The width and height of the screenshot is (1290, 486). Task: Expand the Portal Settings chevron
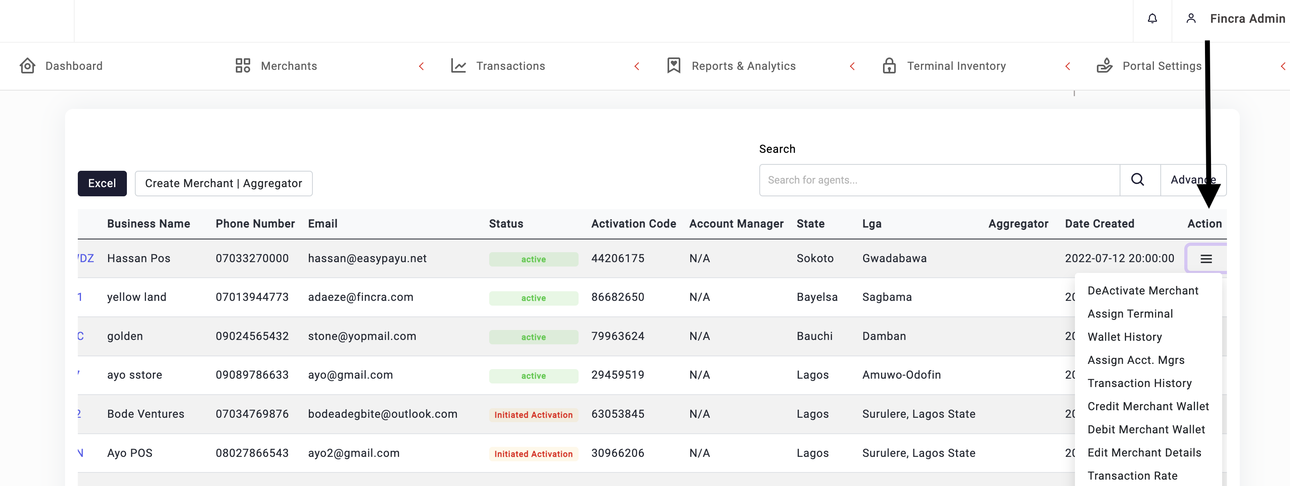tap(1282, 66)
